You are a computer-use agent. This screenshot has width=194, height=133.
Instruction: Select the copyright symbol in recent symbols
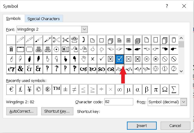[38, 89]
